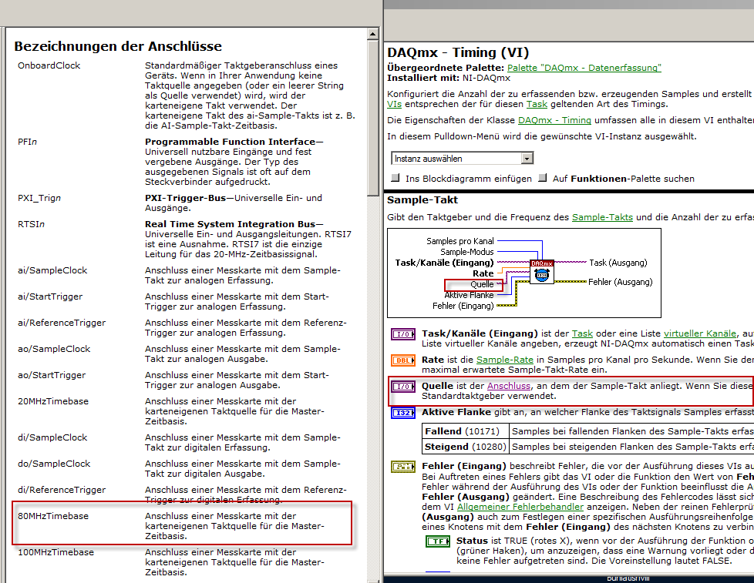Image resolution: width=754 pixels, height=583 pixels.
Task: Click PXI_Trign entry name
Action: (x=39, y=198)
